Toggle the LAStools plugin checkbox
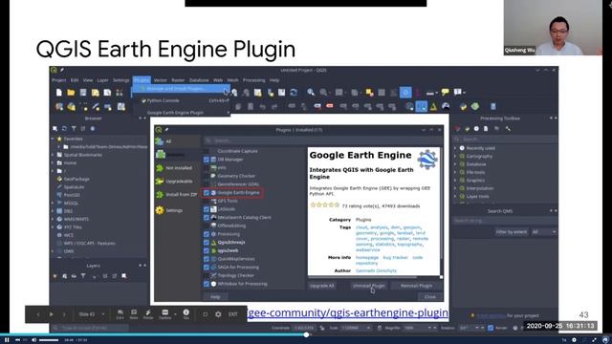The image size is (612, 344). 207,209
